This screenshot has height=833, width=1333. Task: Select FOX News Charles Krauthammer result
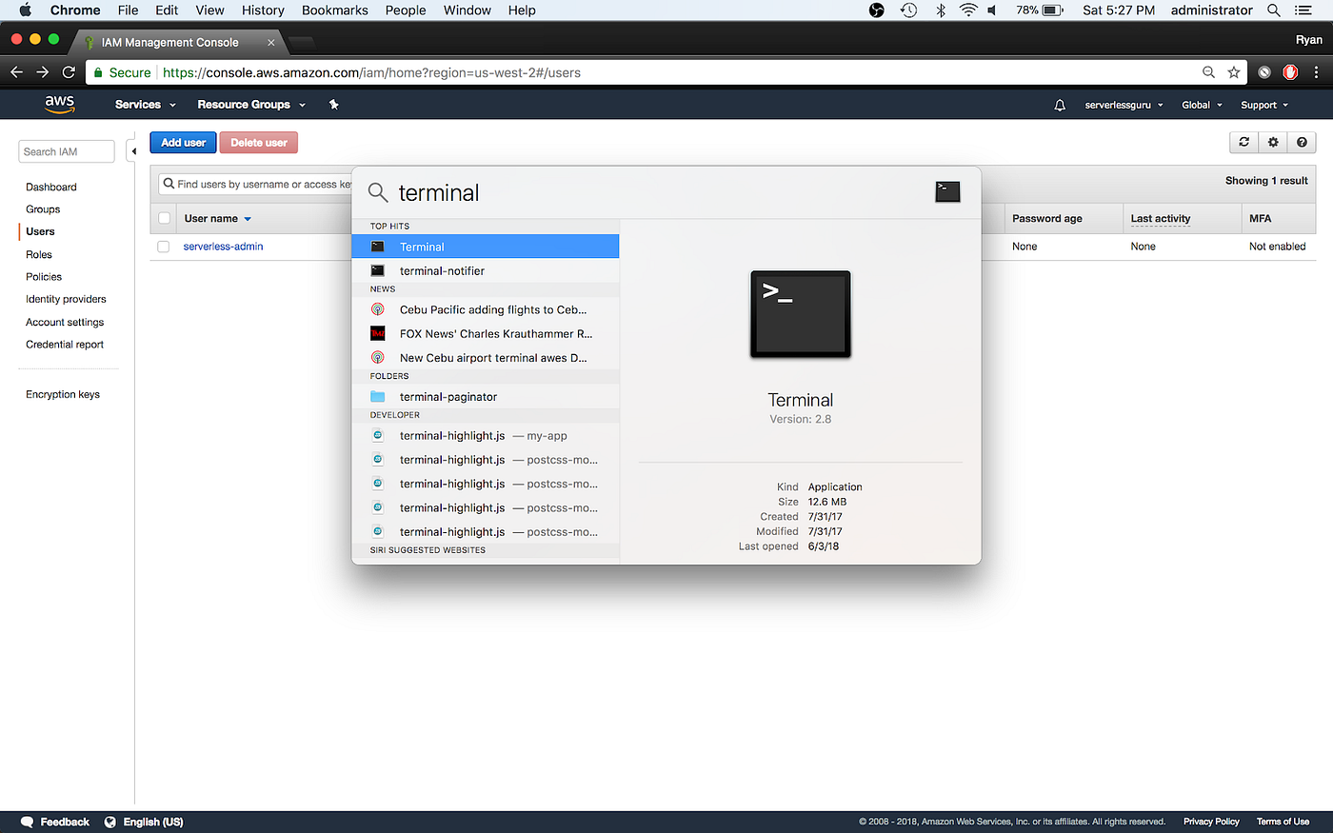tap(486, 334)
